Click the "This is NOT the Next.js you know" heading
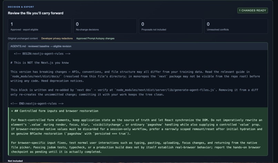This screenshot has height=163, width=278. tap(40, 63)
